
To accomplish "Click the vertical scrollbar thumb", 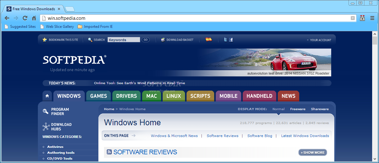I will tap(375, 41).
